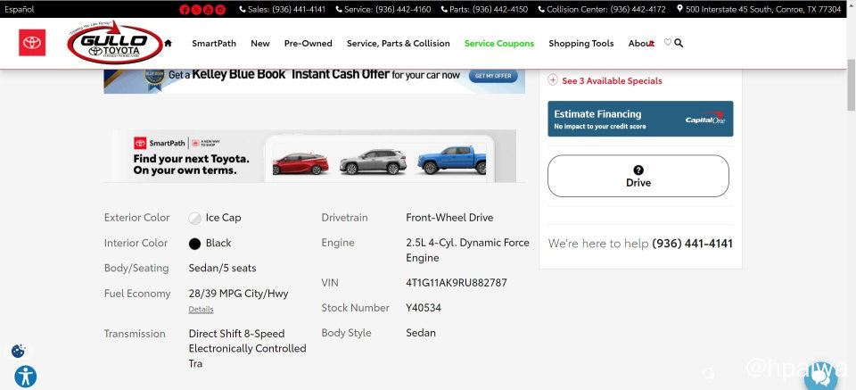The width and height of the screenshot is (856, 390).
Task: Open the accessibility options icon
Action: [x=25, y=377]
